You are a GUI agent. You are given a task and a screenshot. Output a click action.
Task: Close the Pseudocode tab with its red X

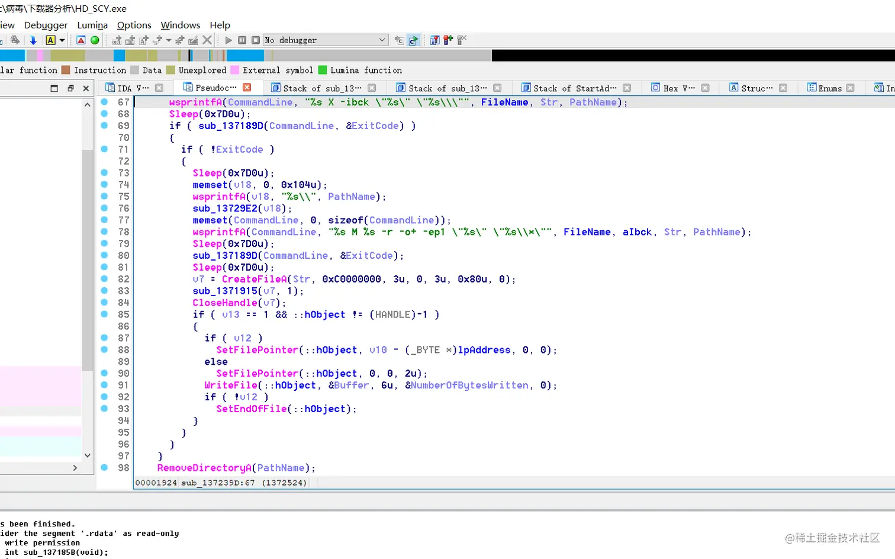[x=247, y=87]
